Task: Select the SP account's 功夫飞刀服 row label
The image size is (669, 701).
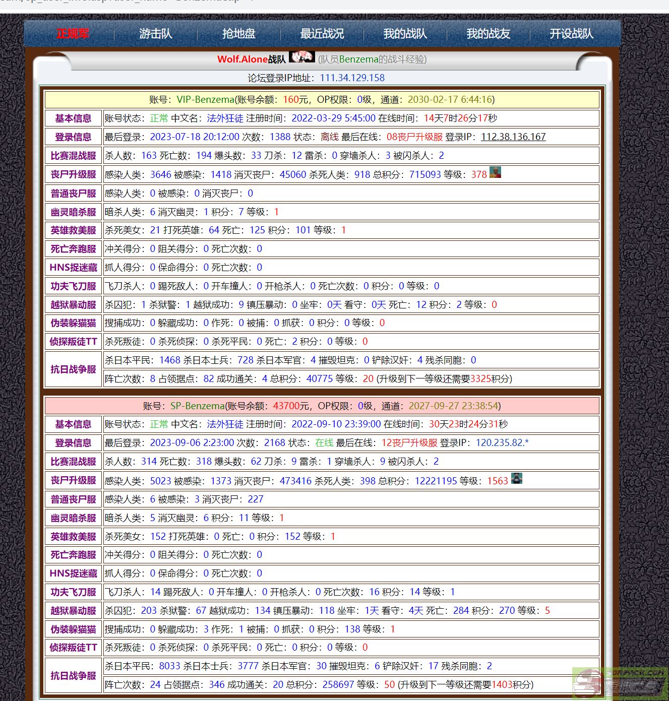Action: (x=73, y=592)
